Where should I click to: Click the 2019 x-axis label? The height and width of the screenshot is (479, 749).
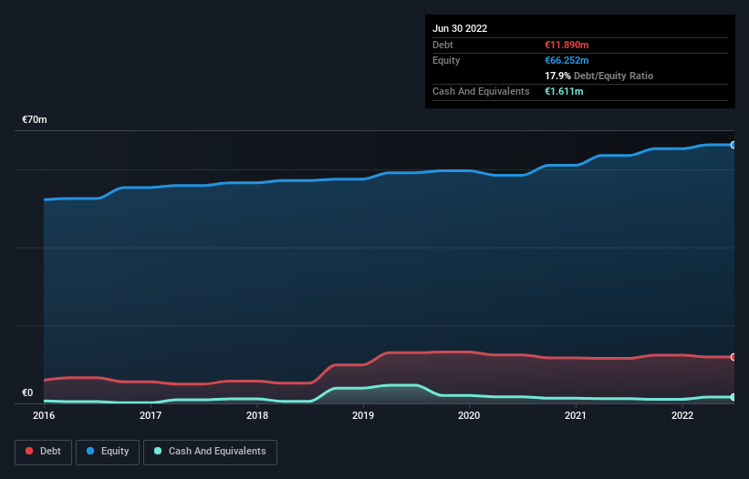coord(363,415)
